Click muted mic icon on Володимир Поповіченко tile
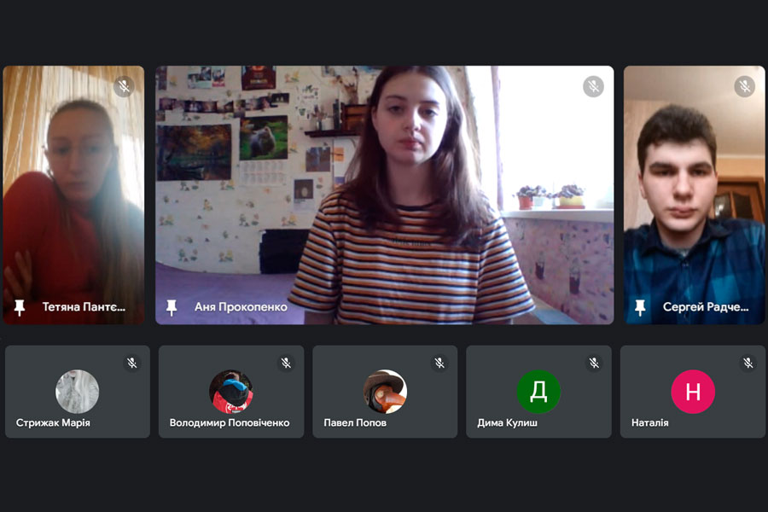Viewport: 768px width, 512px height. [286, 363]
